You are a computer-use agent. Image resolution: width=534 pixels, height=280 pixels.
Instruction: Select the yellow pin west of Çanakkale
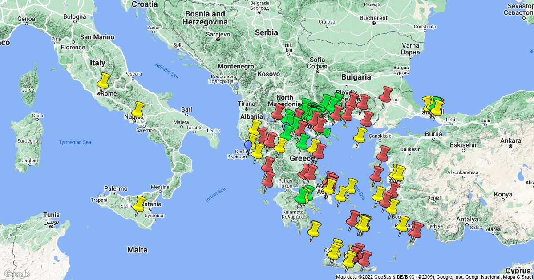(360, 134)
